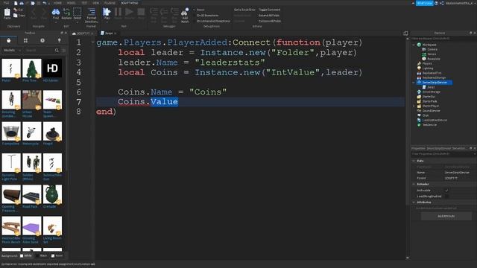Collapse the Behavior properties section
This screenshot has width=477, height=268.
pos(414,184)
